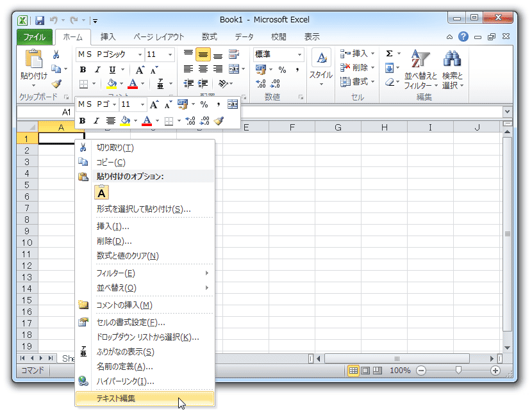Switch to the View (表示) tab
This screenshot has height=416, width=532.
312,37
